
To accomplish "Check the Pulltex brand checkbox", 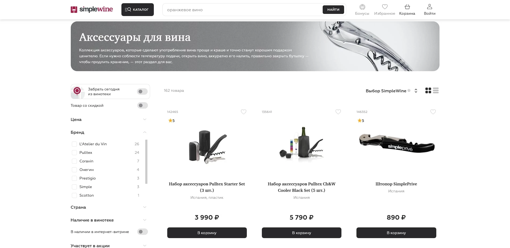I will 74,152.
